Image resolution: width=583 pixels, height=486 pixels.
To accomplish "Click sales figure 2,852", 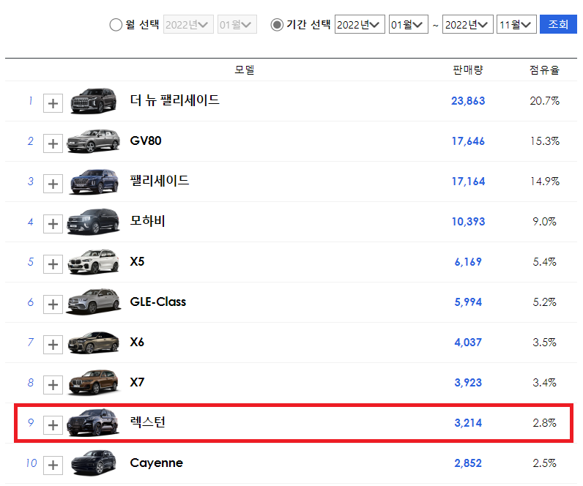I will 468,463.
